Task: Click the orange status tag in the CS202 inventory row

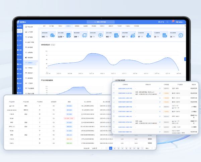Action: (69, 139)
